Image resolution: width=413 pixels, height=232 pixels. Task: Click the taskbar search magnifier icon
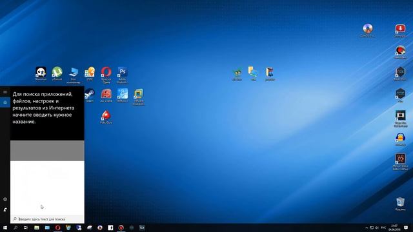tap(15, 227)
